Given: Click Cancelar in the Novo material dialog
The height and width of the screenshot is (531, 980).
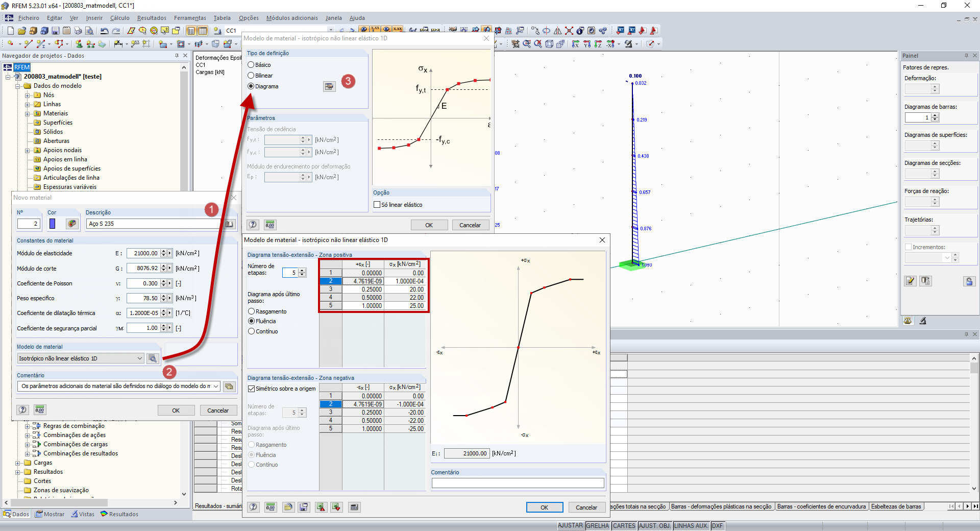Looking at the screenshot, I should click(x=218, y=411).
